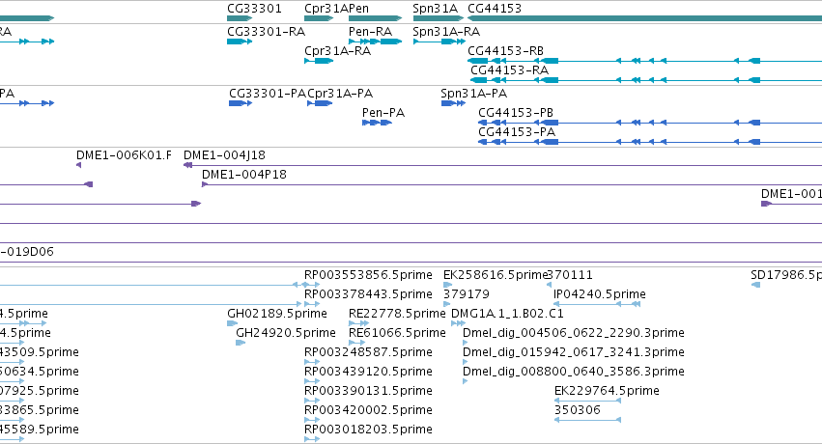Click the EK229764.5prime alignment bar glyph
Screen dimensions: 822x444
[x=587, y=401]
